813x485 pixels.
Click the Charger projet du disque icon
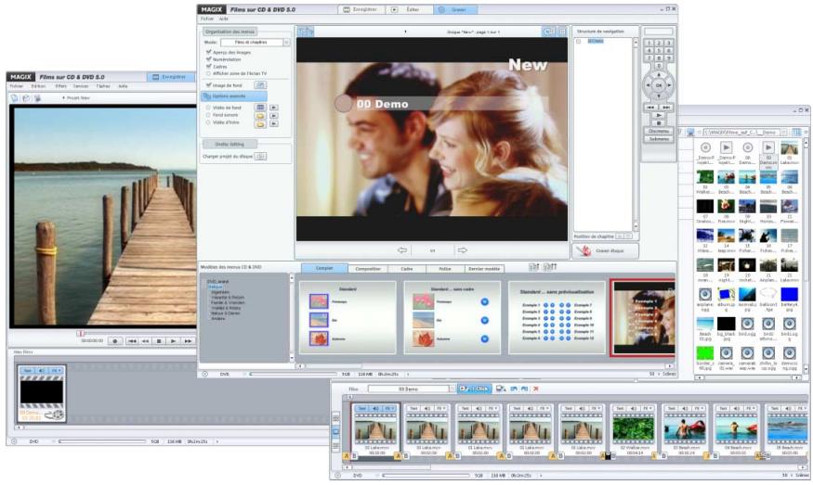(x=261, y=157)
